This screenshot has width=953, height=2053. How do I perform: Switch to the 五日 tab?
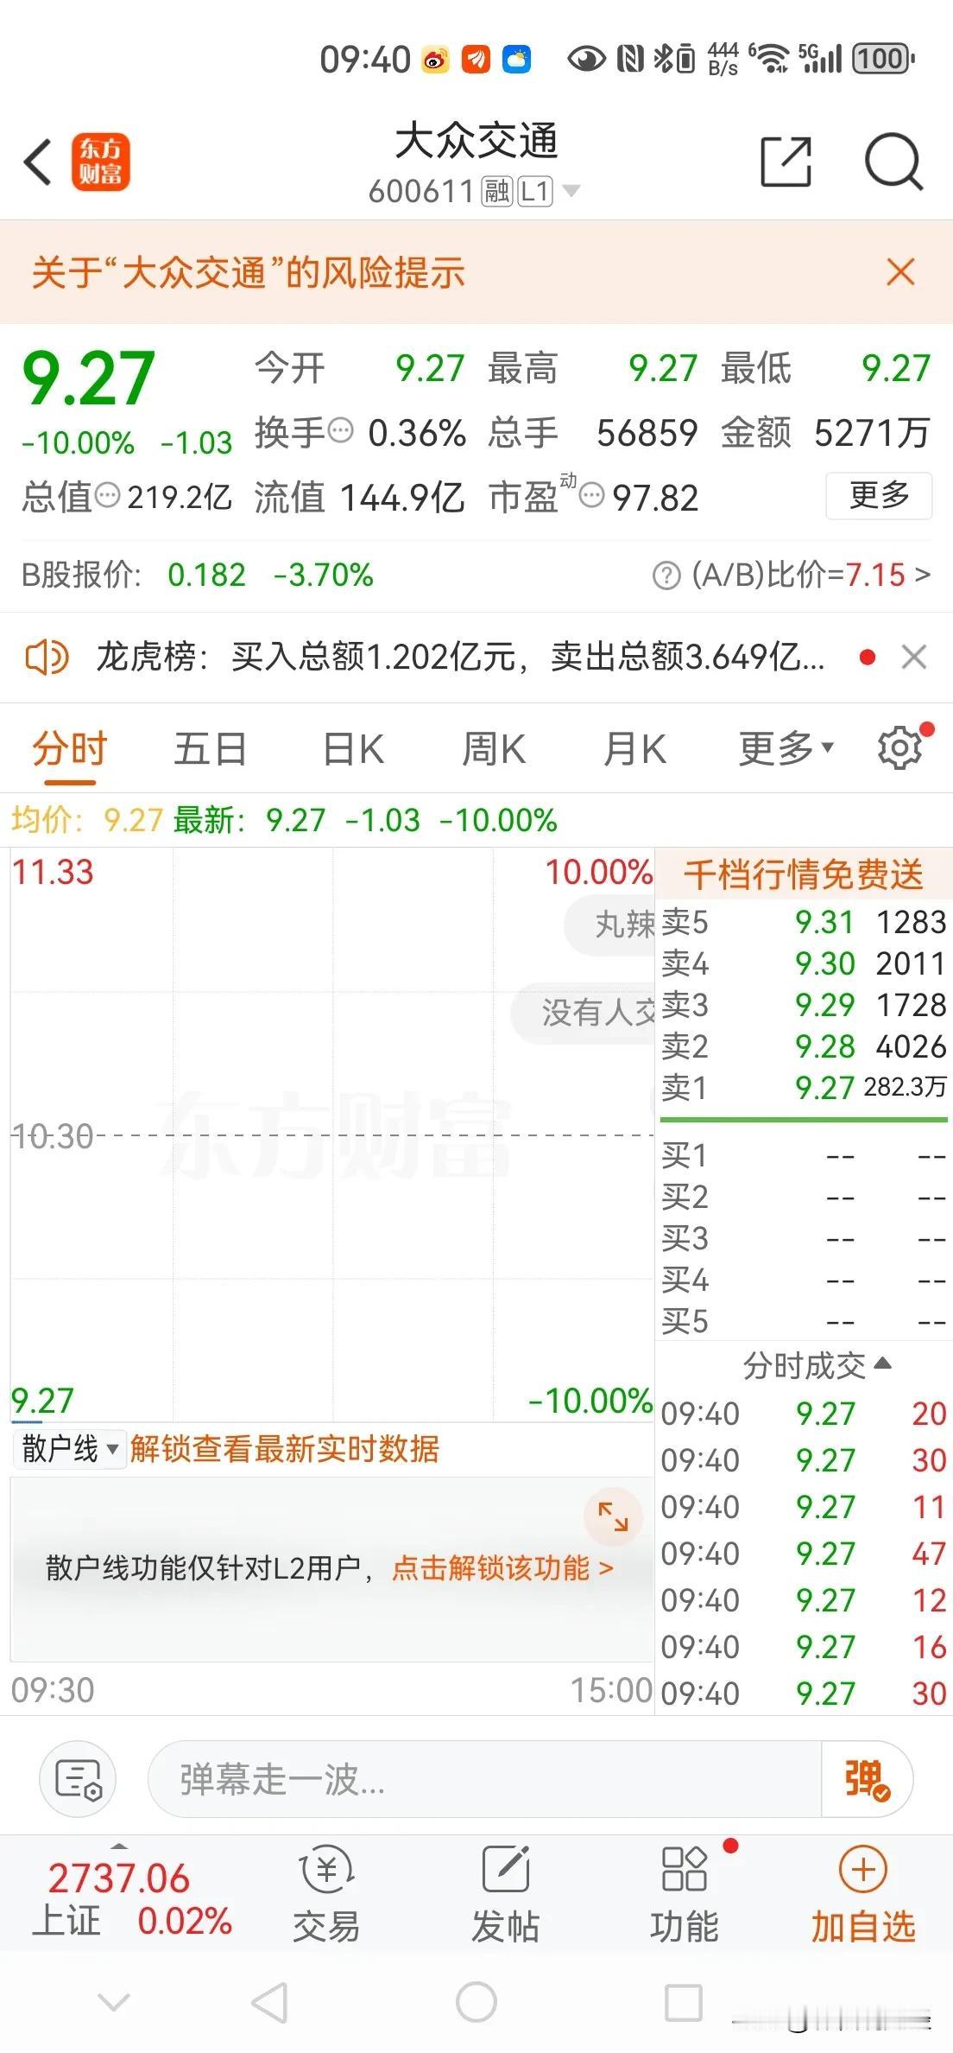[x=211, y=748]
